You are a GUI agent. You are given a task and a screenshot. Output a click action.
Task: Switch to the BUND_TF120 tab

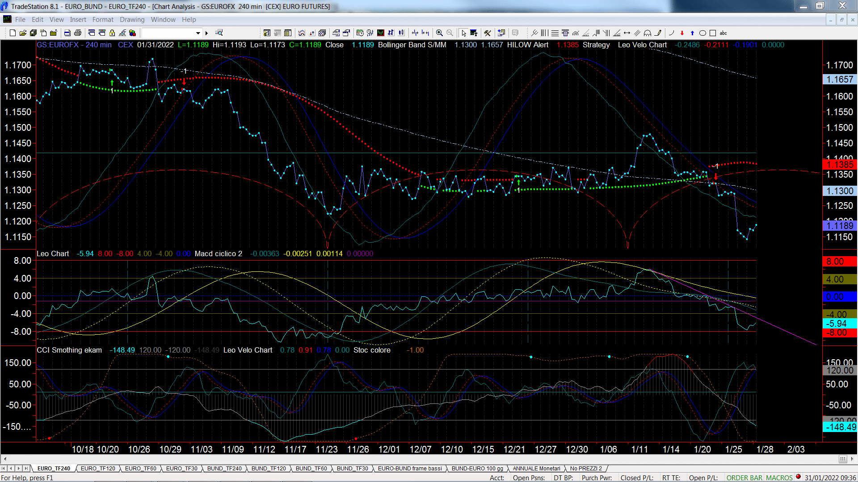point(269,468)
